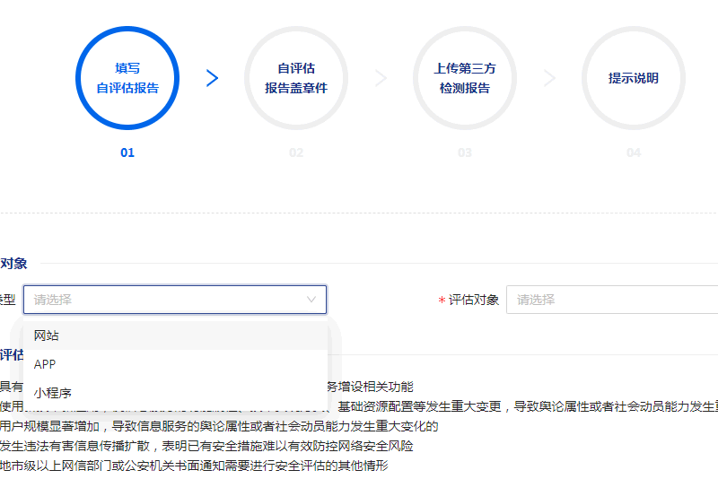Screen dimensions: 718x479
Task: Select the 发生违法有害信息传播扩散 condition line
Action: [x=206, y=446]
